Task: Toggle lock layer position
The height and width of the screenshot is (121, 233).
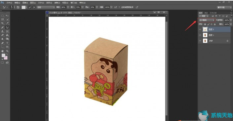Action: click(211, 24)
